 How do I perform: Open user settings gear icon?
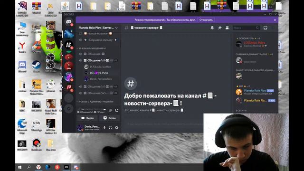(x=116, y=128)
